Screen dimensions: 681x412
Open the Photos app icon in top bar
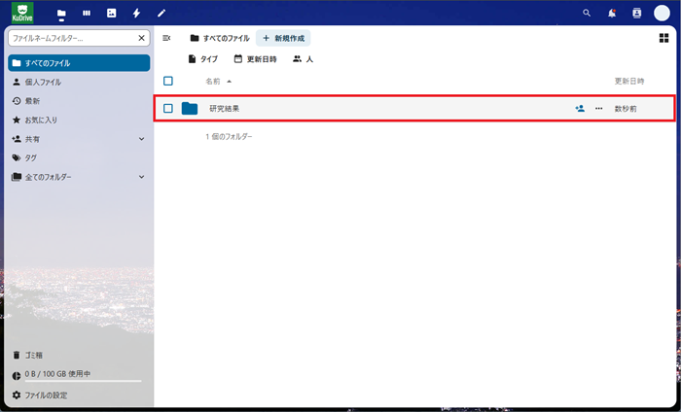pos(112,14)
